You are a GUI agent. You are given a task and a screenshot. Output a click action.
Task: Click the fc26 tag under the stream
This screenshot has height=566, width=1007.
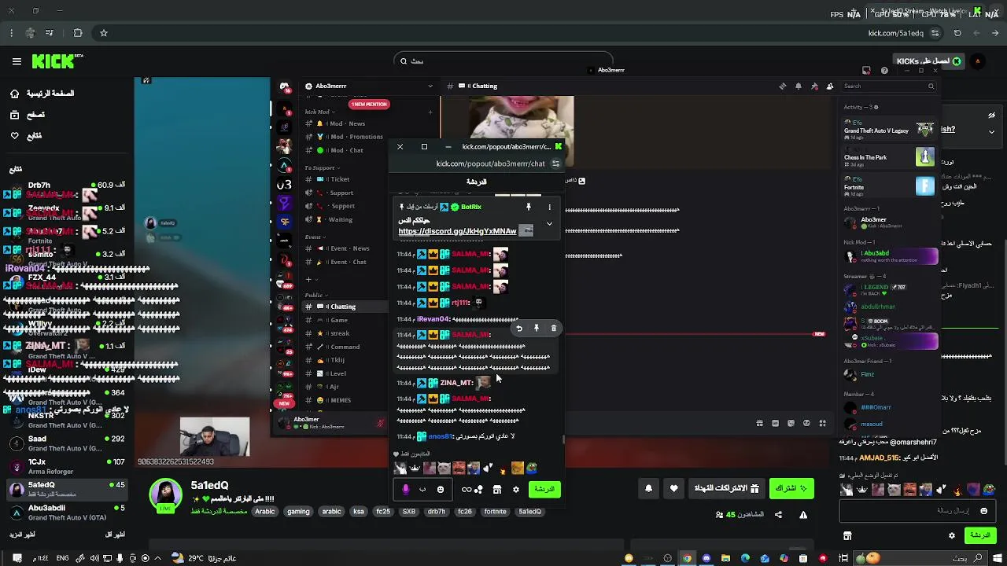pos(465,512)
